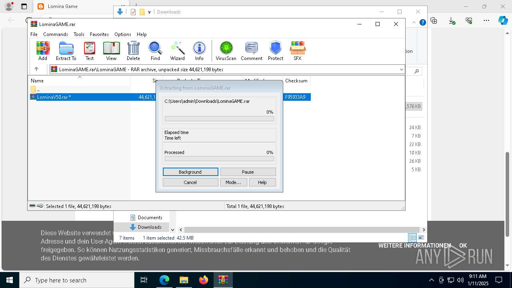Click the Help button in extraction dialog
Screen dimensions: 512x288
262,182
